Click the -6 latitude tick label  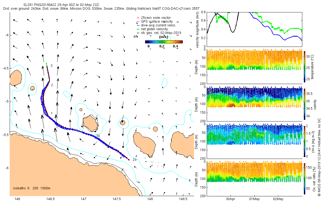[7, 168]
